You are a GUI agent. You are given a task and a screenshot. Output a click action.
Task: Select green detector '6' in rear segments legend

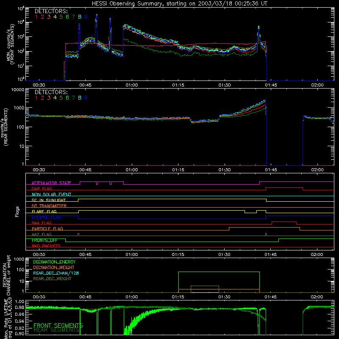tap(67, 98)
